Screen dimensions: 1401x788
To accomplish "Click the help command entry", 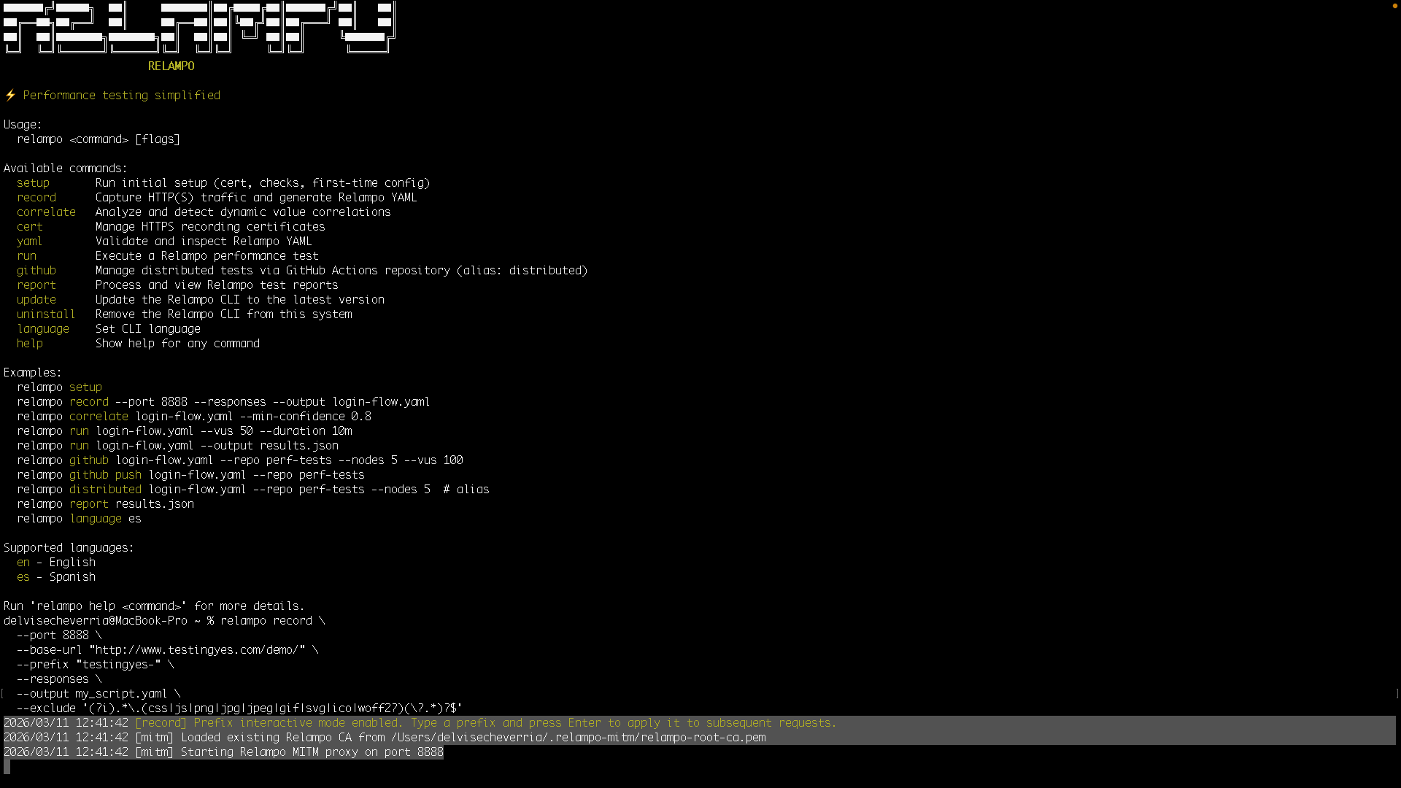I will pos(29,343).
